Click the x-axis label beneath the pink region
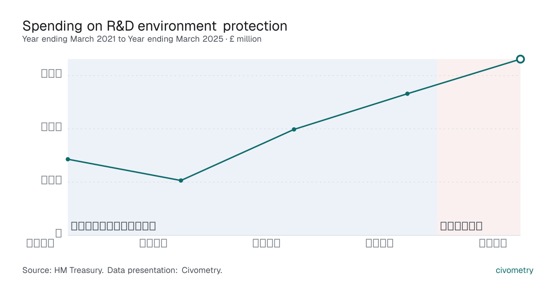The width and height of the screenshot is (557, 292). [493, 243]
